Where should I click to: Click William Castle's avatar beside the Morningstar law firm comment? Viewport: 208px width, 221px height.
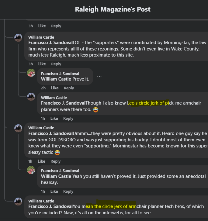[18, 38]
